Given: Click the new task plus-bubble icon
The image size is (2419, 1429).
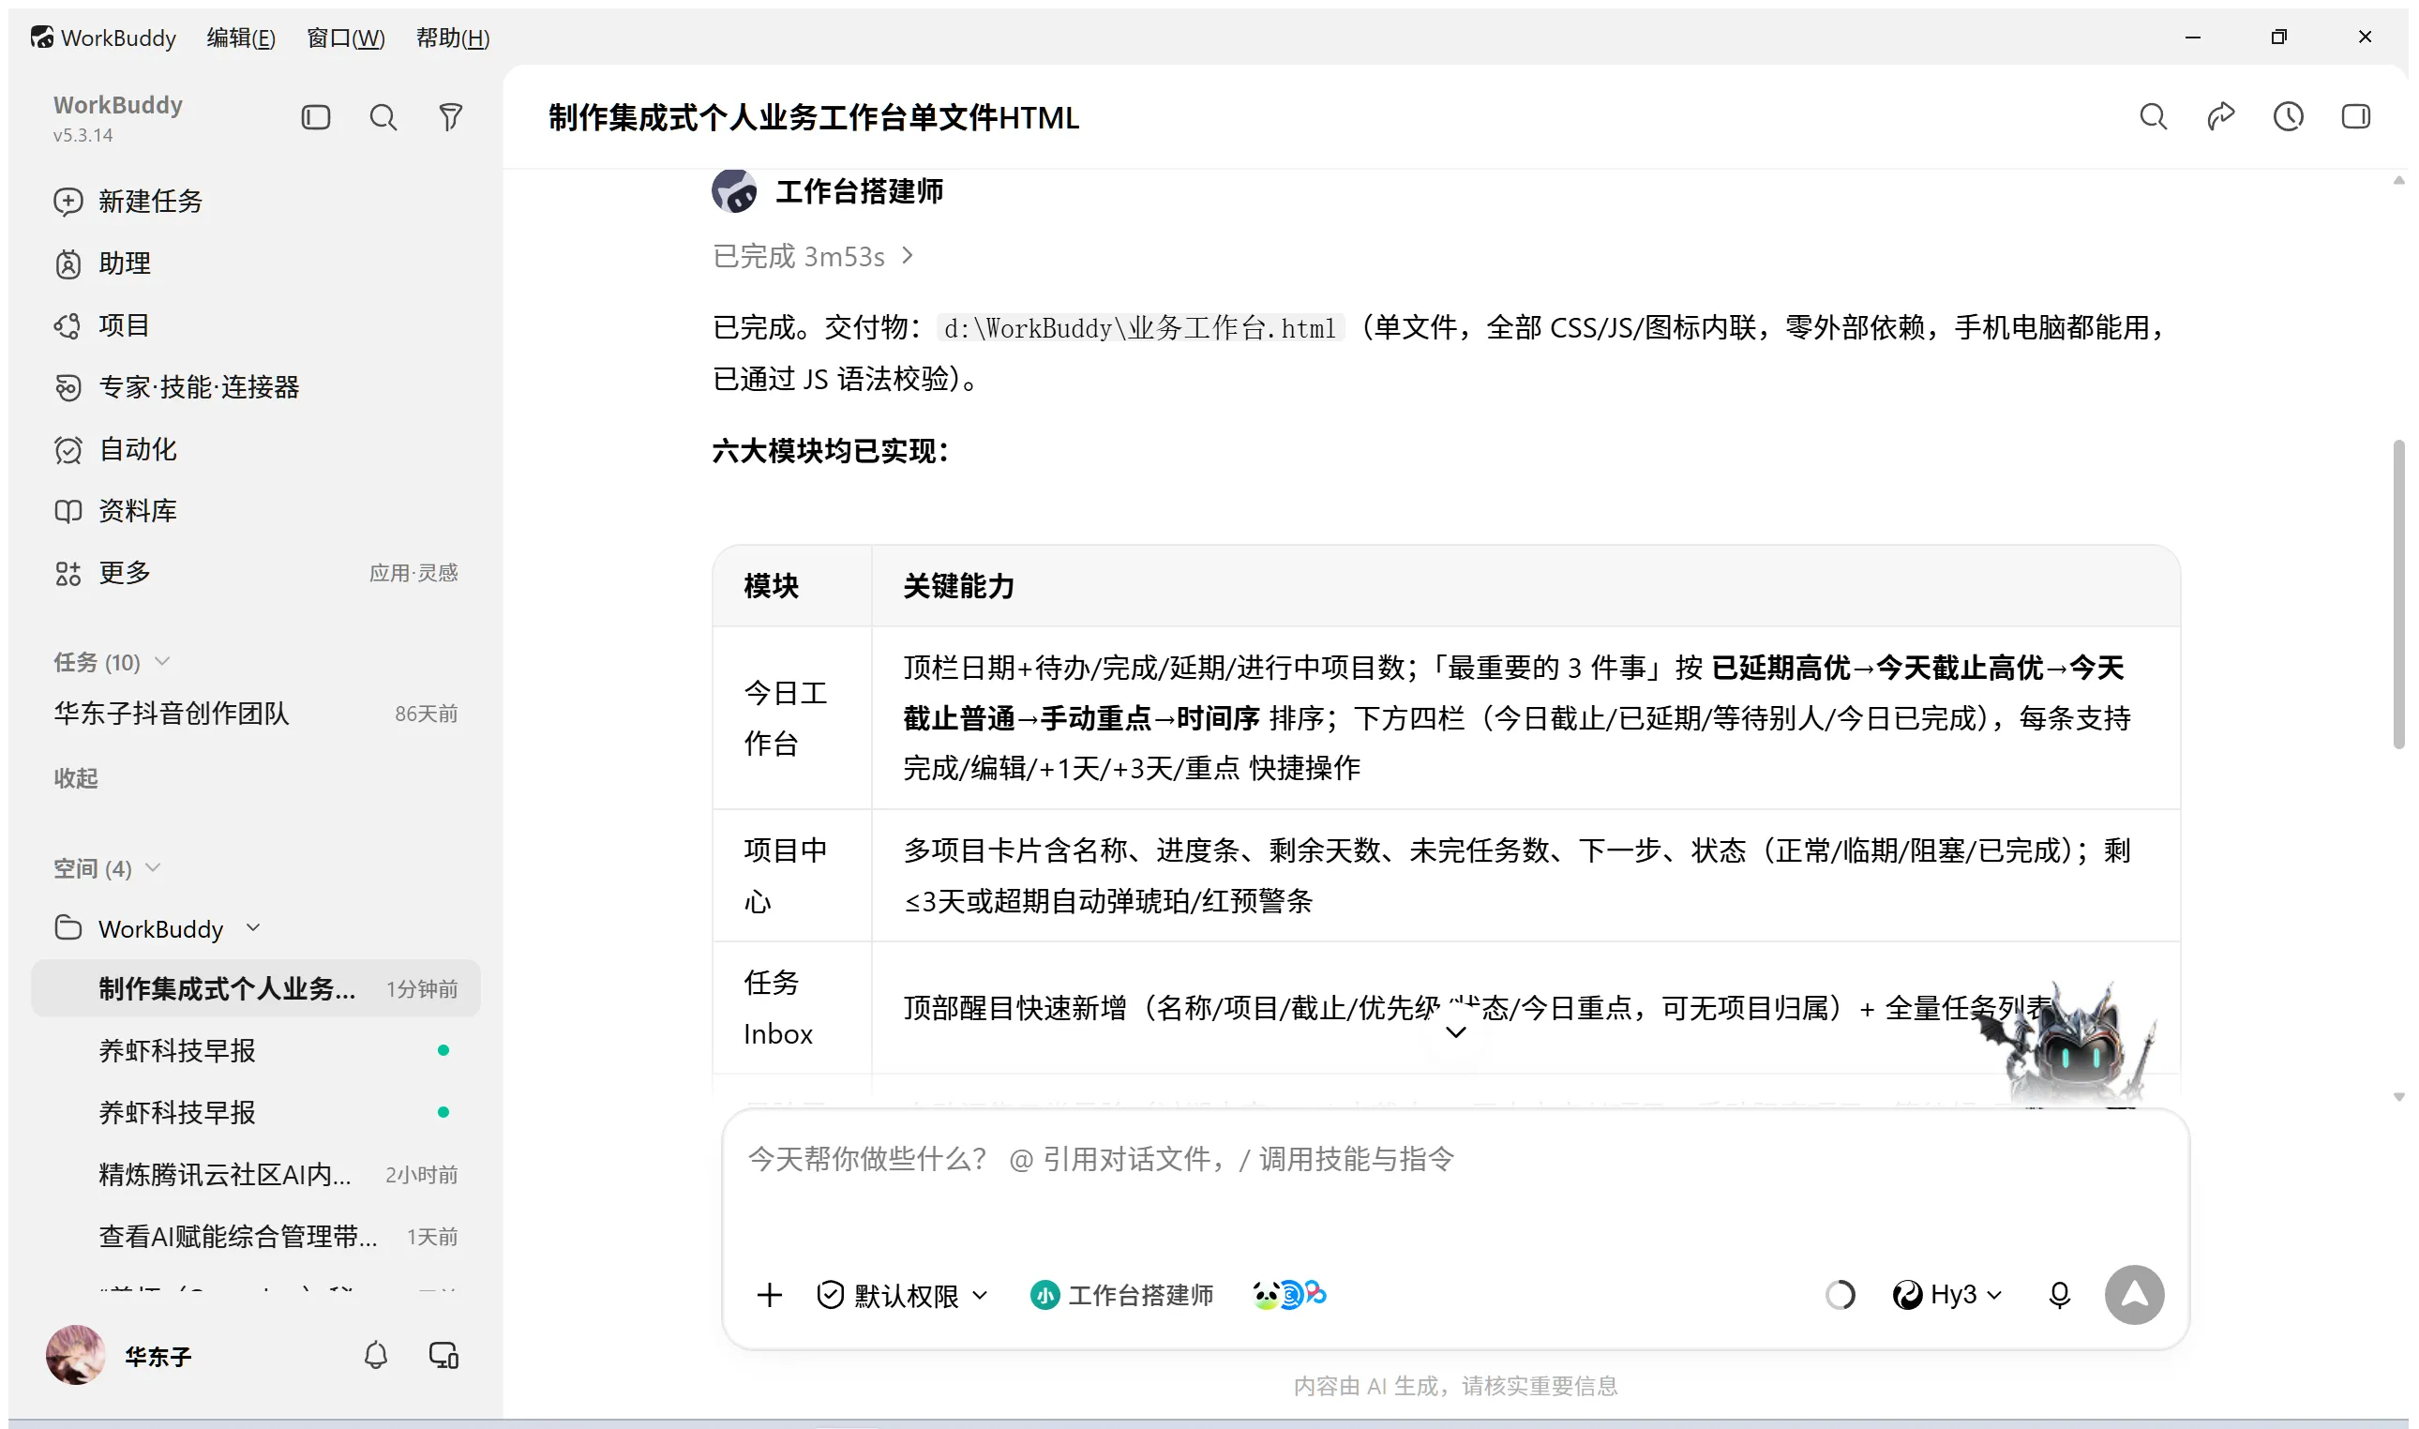Looking at the screenshot, I should point(68,202).
